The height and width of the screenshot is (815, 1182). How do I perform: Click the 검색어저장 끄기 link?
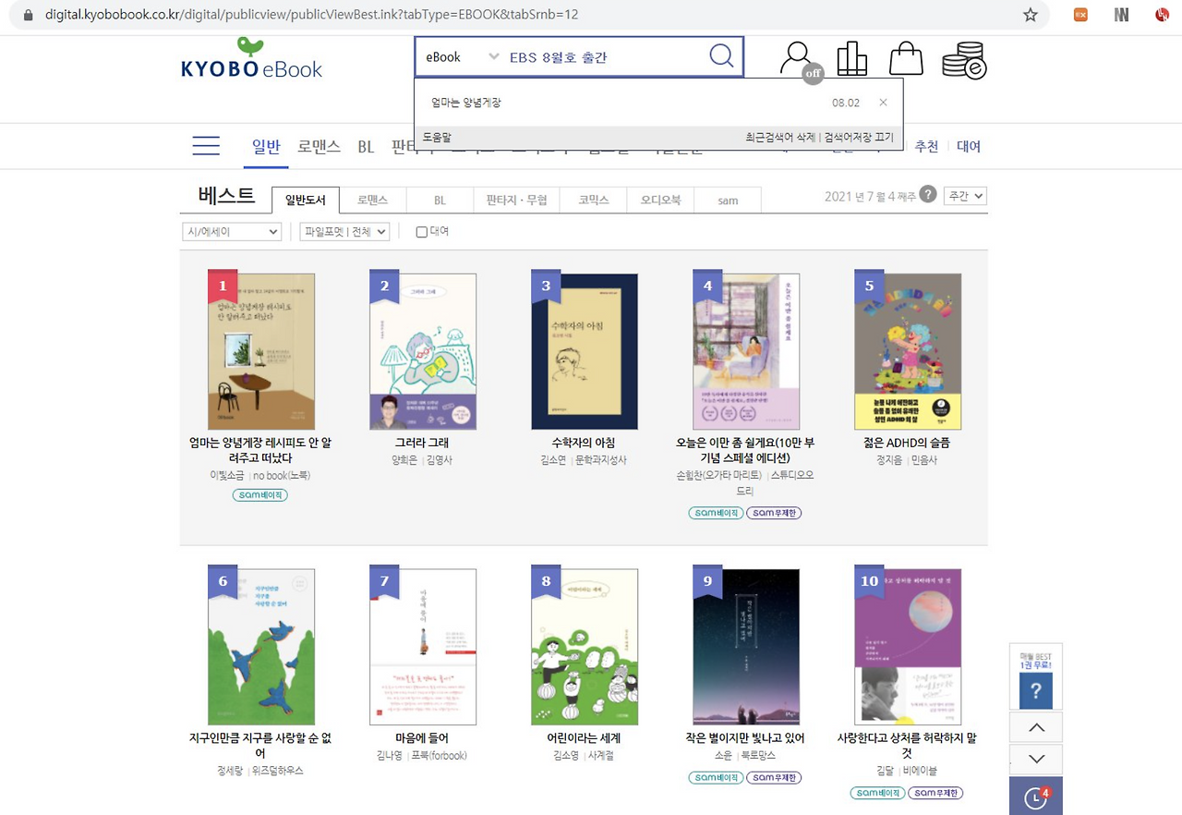click(x=859, y=138)
